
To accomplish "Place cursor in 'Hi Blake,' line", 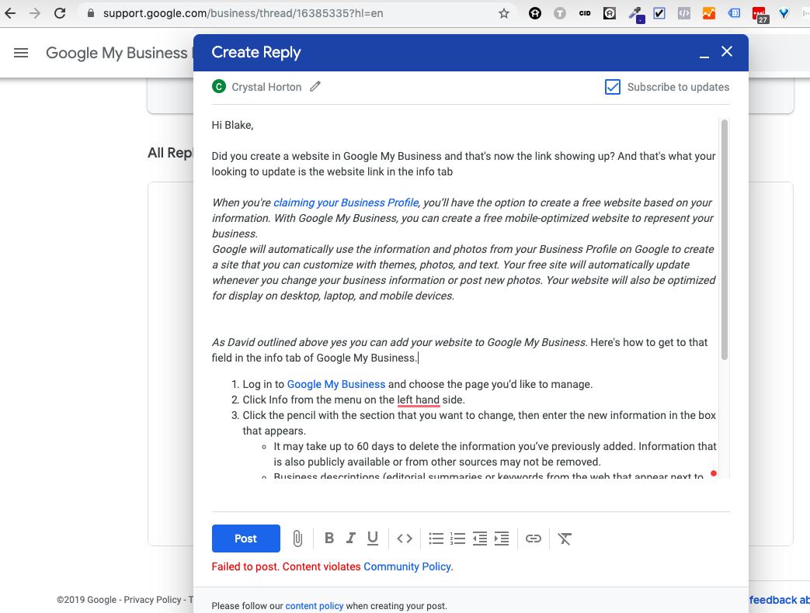I will click(x=232, y=126).
